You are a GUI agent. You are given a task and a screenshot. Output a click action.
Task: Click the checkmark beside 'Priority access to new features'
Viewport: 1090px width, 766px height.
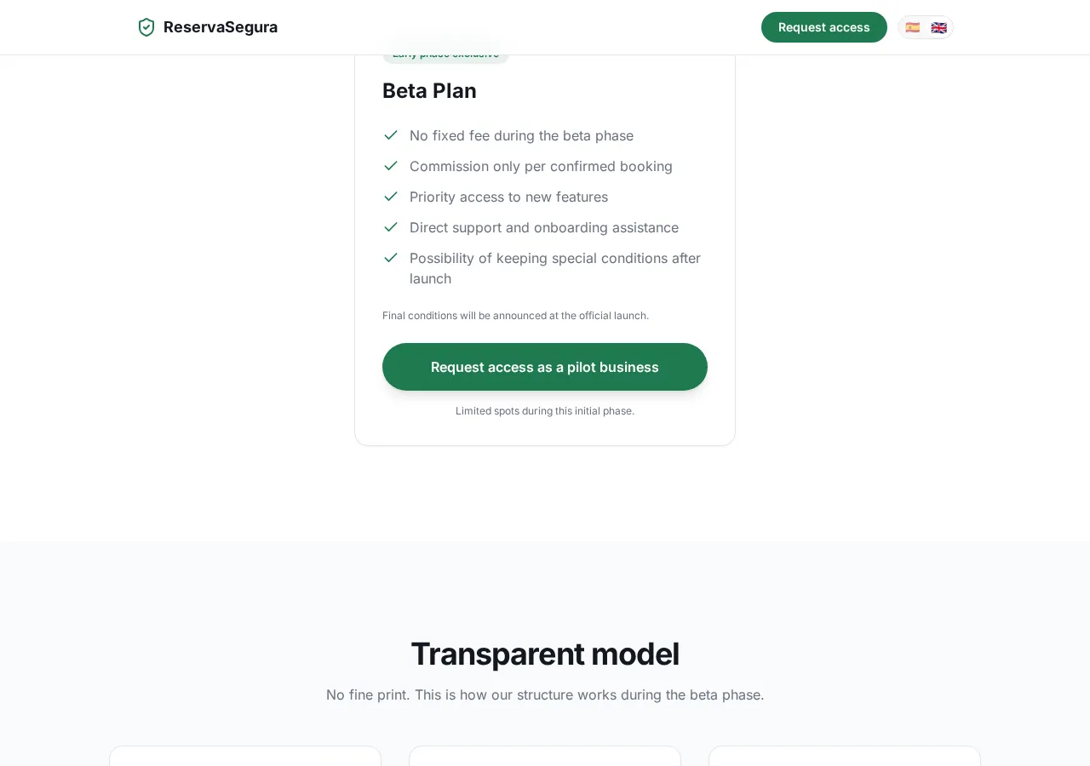coord(391,197)
